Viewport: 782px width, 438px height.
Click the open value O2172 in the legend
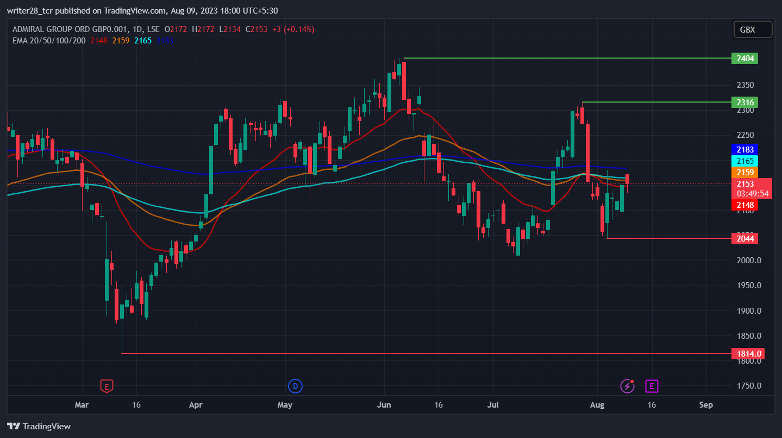coord(176,29)
